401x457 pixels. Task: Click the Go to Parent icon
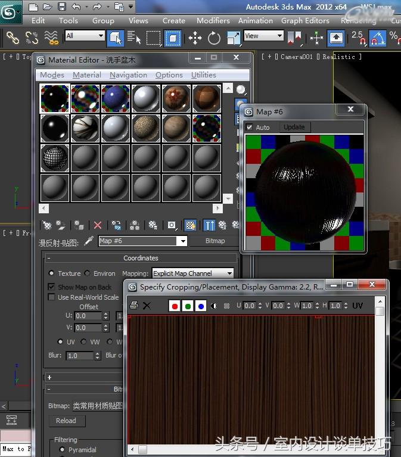(x=223, y=225)
